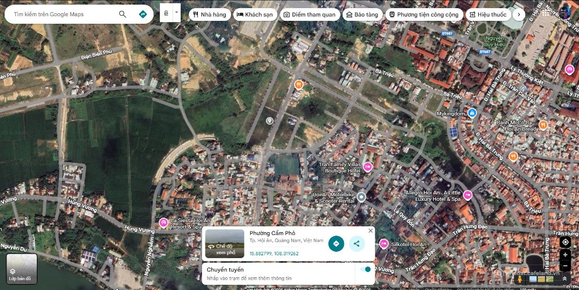
Task: Zoom in the map
Action: point(566,255)
